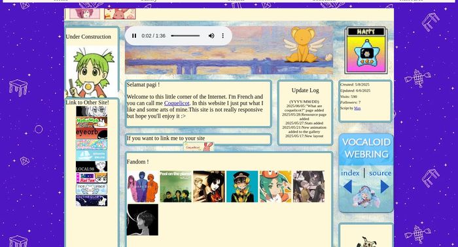
Task: Open the NekoWeb site button
Action: pos(92,122)
